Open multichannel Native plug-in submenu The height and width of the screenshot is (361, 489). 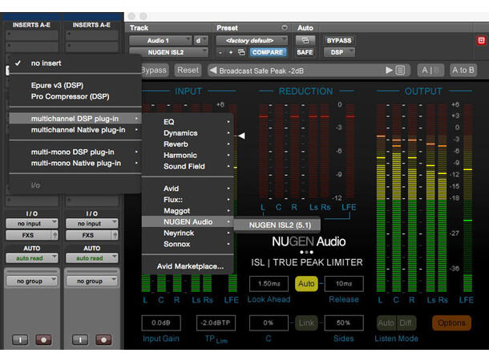pos(75,130)
